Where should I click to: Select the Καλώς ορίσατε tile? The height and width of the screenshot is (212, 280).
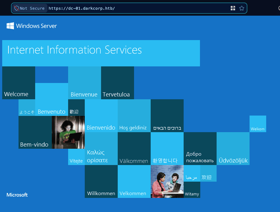101,148
